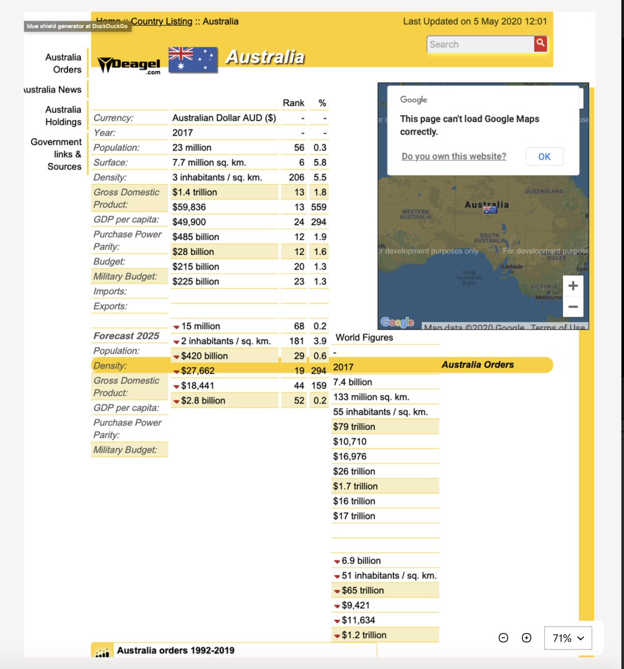Open the Australia Holdings sidebar link
624x669 pixels.
tap(63, 116)
